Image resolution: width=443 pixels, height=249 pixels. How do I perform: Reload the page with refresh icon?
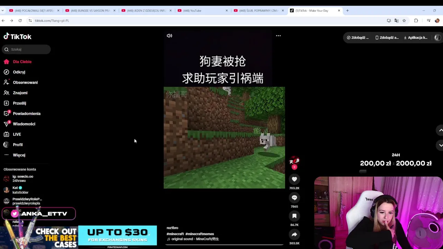[20, 21]
